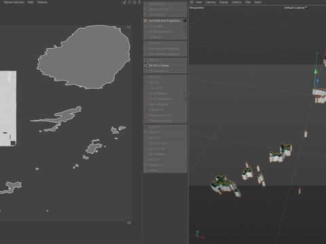Image resolution: width=326 pixels, height=244 pixels.
Task: Click the Default Camera label icon
Action: point(306,7)
